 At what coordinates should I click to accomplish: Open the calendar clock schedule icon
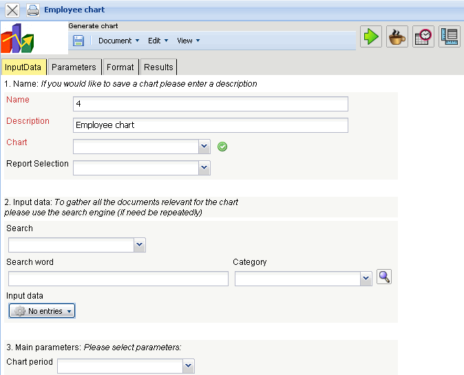423,36
